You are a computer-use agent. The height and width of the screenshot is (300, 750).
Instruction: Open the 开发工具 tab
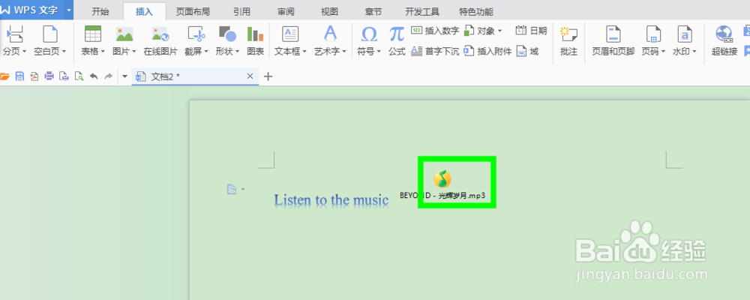click(x=422, y=12)
